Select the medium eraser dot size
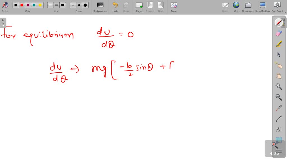The height and width of the screenshot is (161, 287). [x=79, y=5]
